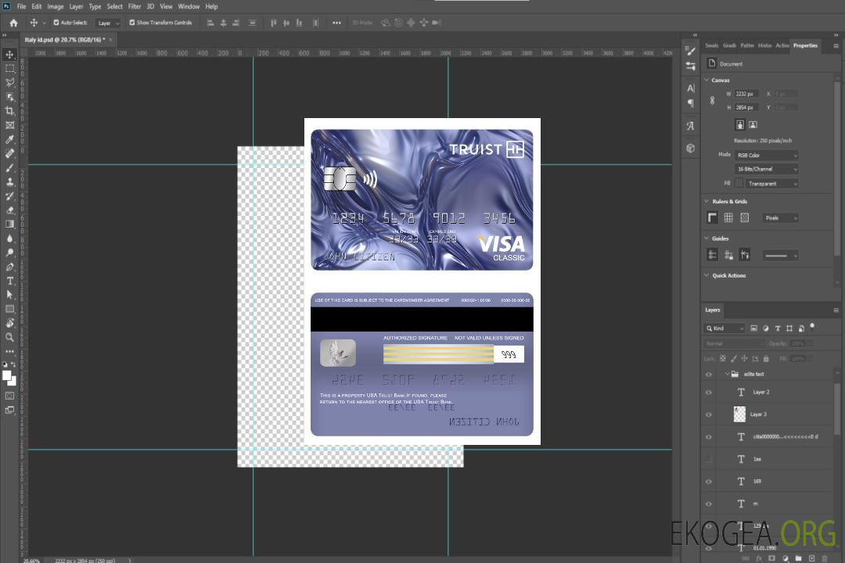Select the Pen tool
The image size is (845, 563).
click(x=9, y=267)
